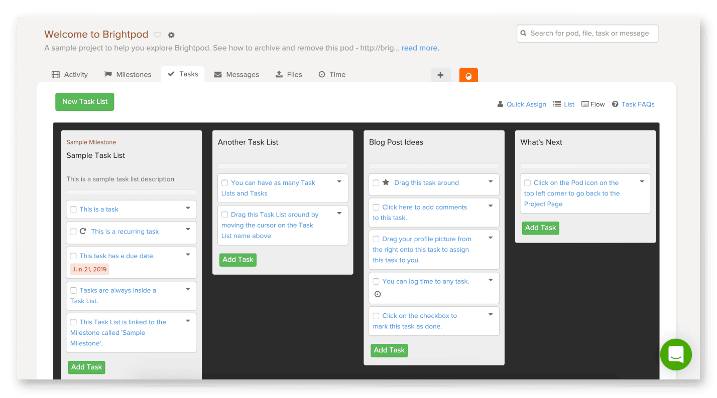
Task: Click the search for pod, file, task field
Action: coord(587,34)
